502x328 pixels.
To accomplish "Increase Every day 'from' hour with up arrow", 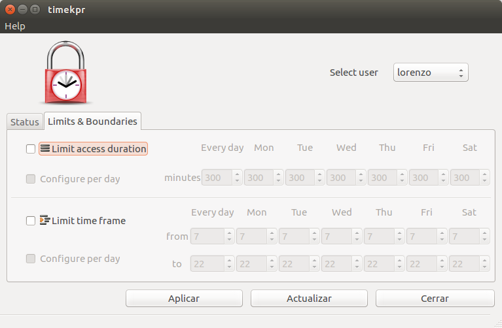I will (x=229, y=233).
